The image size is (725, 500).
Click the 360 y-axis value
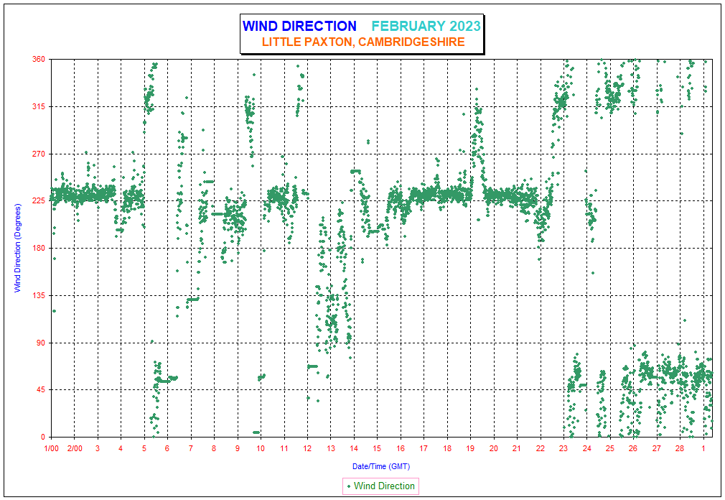(x=39, y=59)
